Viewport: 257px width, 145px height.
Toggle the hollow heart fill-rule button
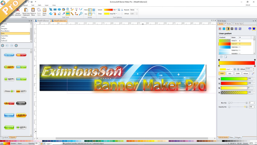[x=250, y=29]
